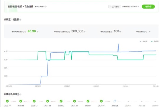Click help icon beside 店铺综合体验分
This screenshot has width=162, height=107.
(20, 94)
